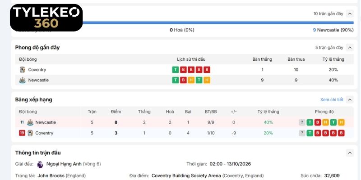Click Tỷ lệ thắng header in recent form table
The height and width of the screenshot is (180, 361).
tap(333, 59)
